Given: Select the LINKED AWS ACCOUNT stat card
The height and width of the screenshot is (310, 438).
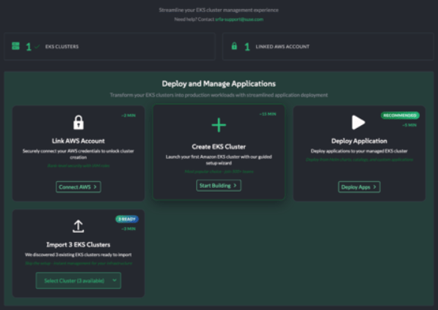Looking at the screenshot, I should 328,46.
